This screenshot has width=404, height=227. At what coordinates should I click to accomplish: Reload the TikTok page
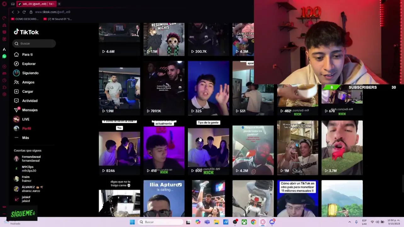(x=24, y=12)
